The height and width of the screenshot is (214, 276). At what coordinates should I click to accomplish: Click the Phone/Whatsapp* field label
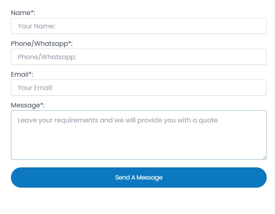click(42, 44)
